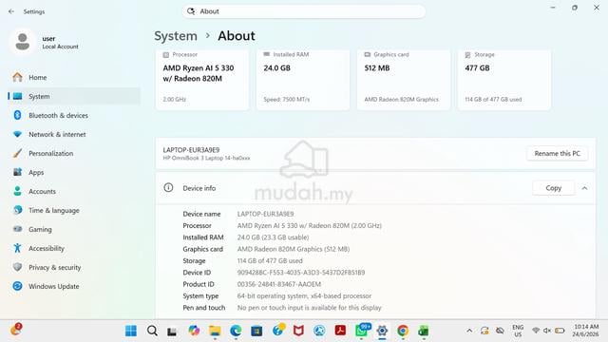Click the Accounts person icon
This screenshot has height=342, width=608.
[x=17, y=191]
